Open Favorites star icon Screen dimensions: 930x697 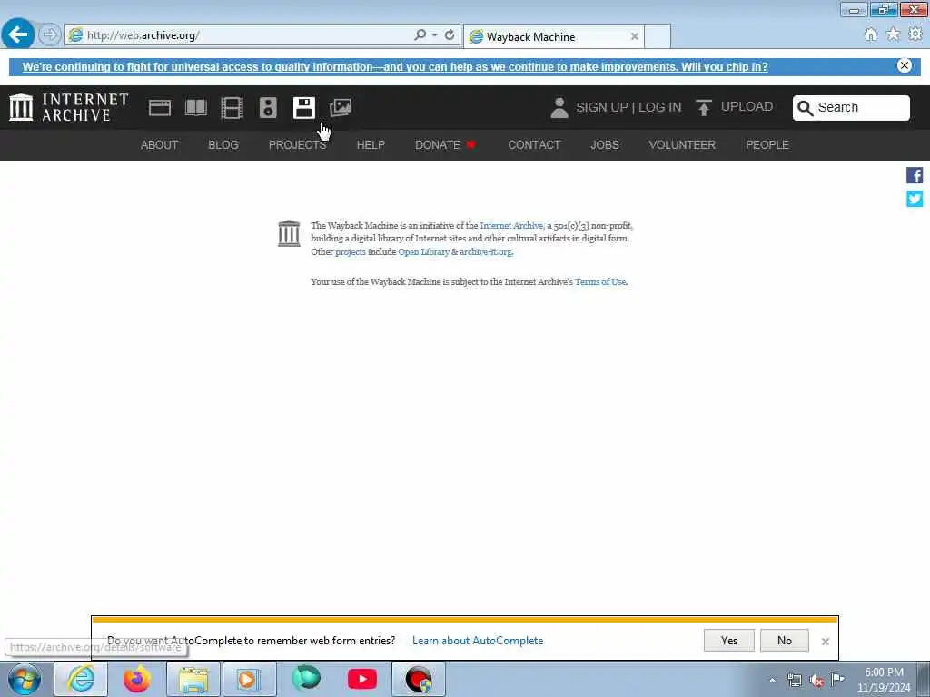click(x=893, y=34)
